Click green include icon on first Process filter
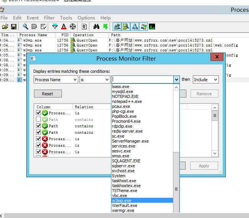The image size is (249, 218). (x=45, y=113)
